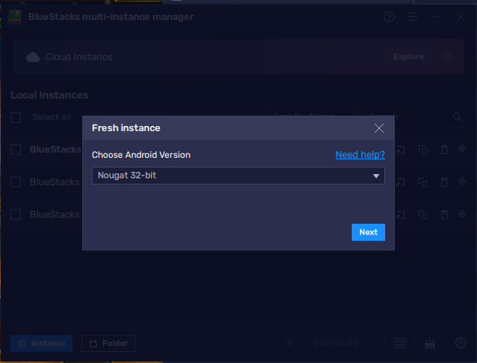Open settings gear in the bottom bar
Image resolution: width=477 pixels, height=363 pixels.
click(x=460, y=343)
